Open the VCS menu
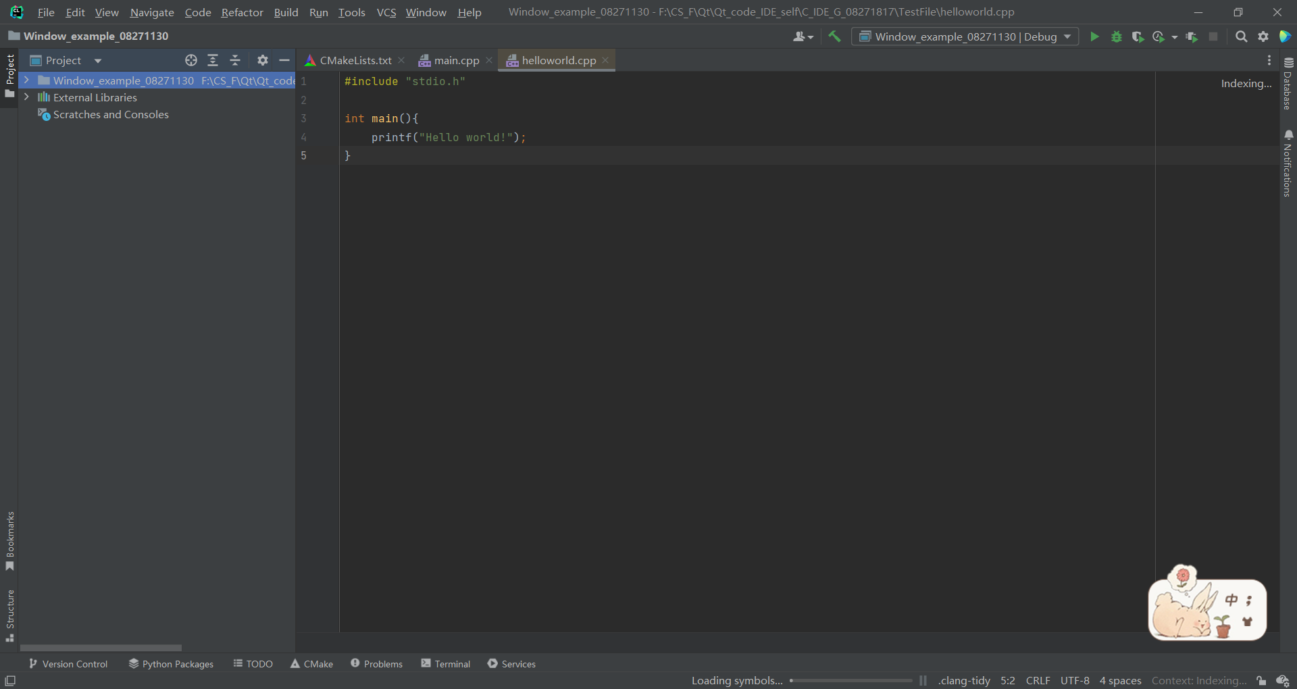Image resolution: width=1297 pixels, height=689 pixels. (386, 12)
